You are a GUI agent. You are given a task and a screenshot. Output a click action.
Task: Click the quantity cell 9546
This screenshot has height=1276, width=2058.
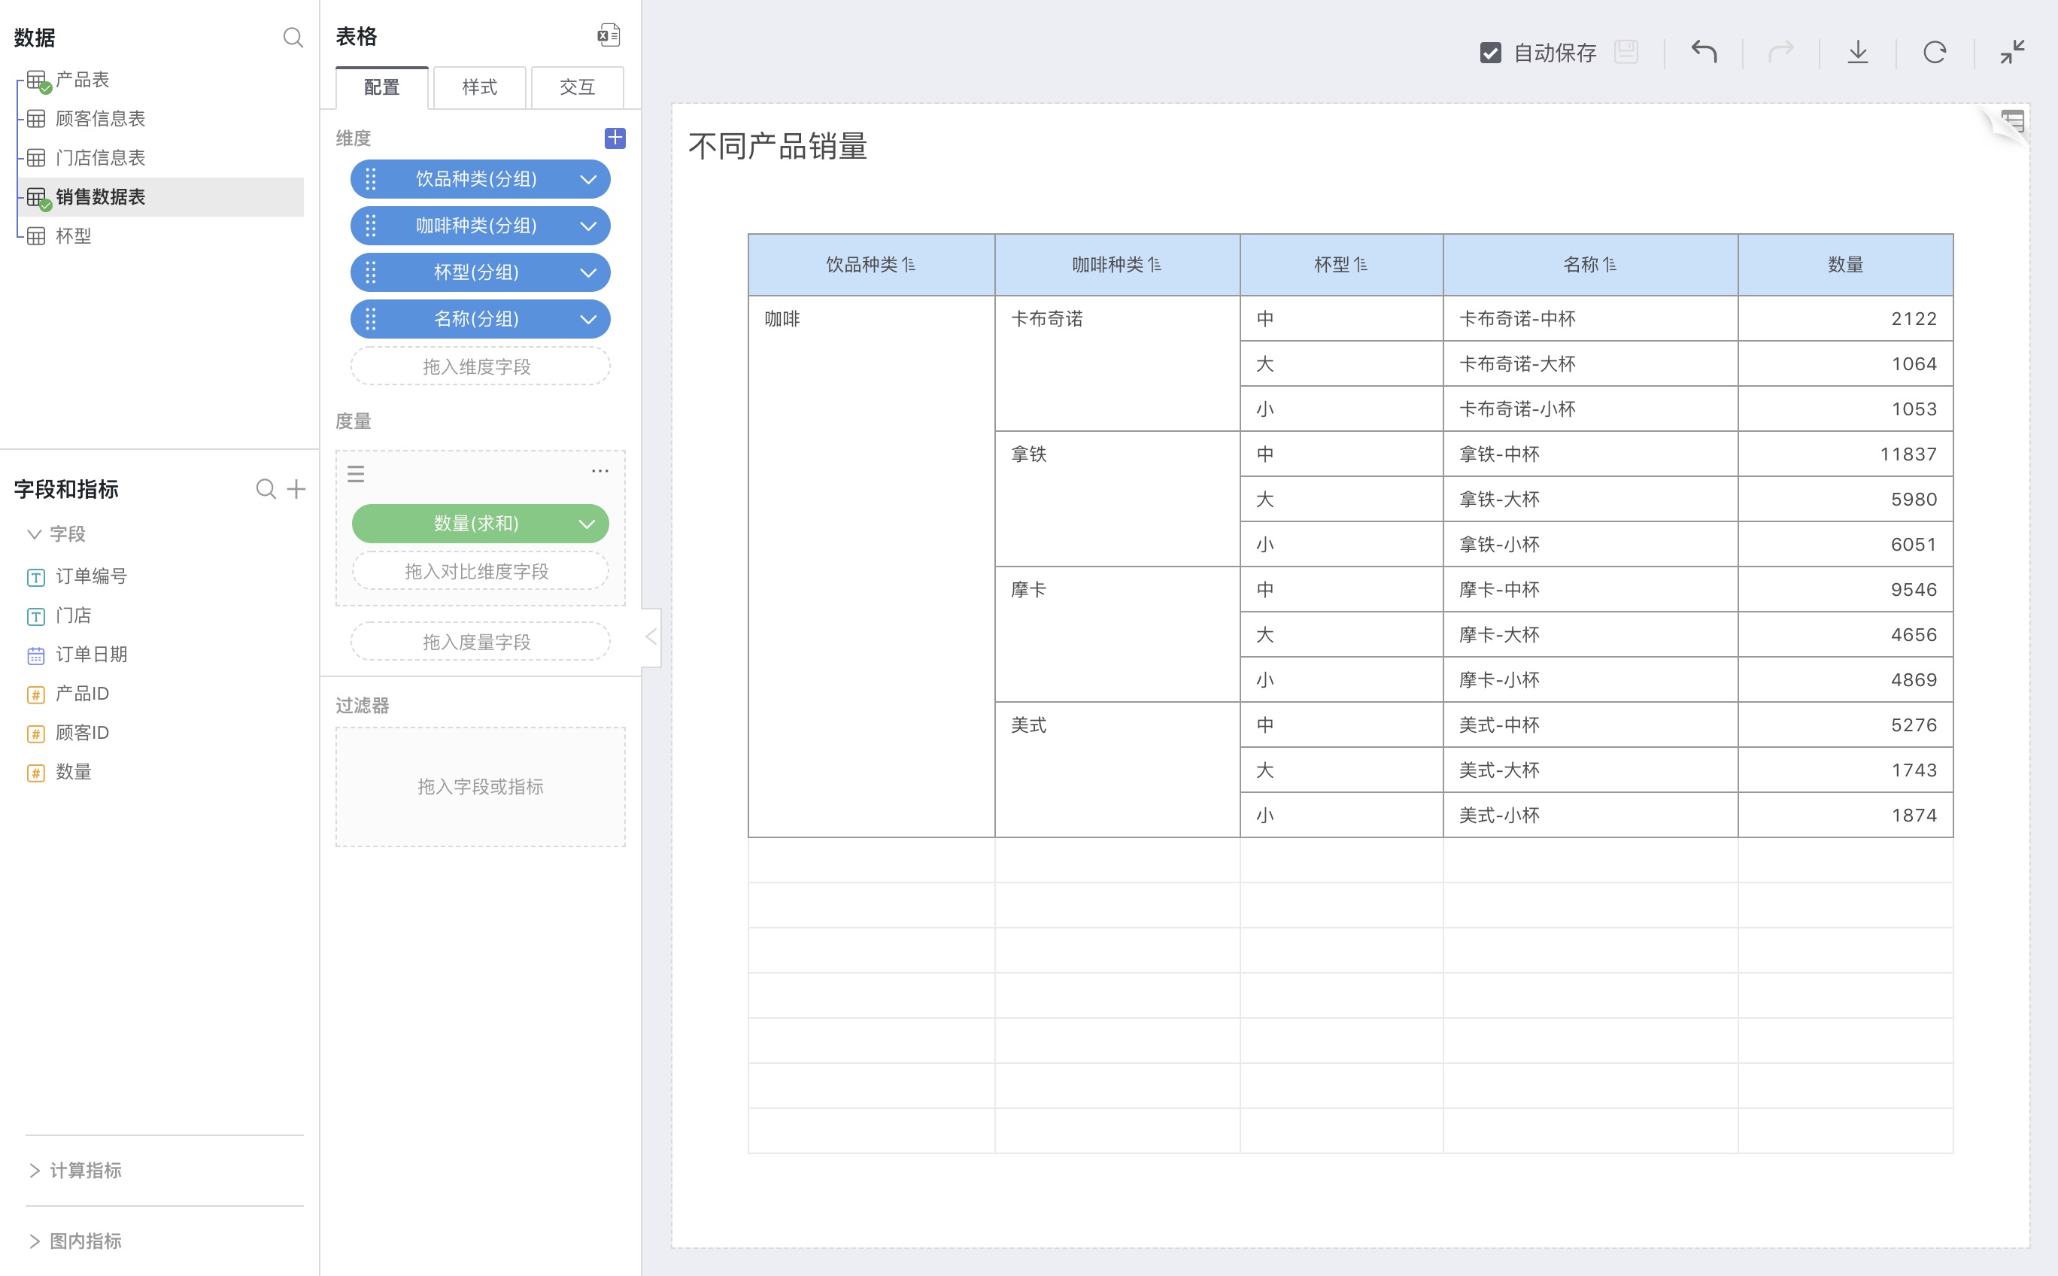tap(1845, 590)
